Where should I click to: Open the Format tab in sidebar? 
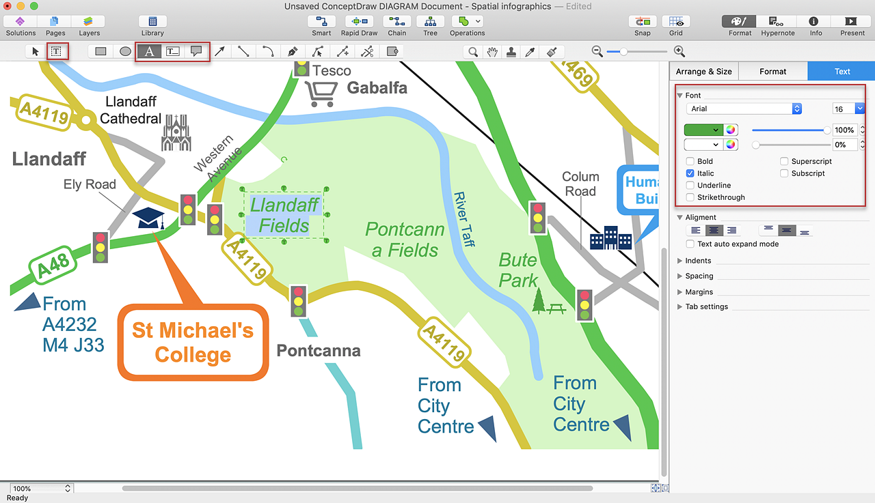coord(772,71)
